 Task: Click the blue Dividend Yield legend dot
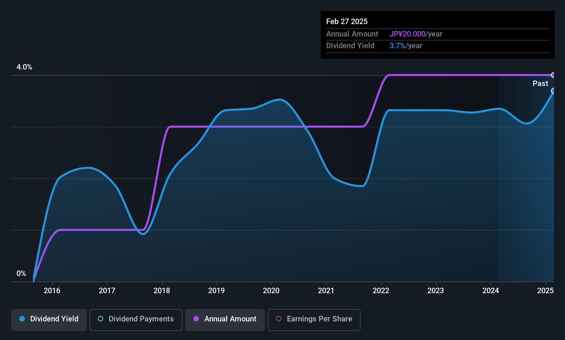tap(22, 319)
